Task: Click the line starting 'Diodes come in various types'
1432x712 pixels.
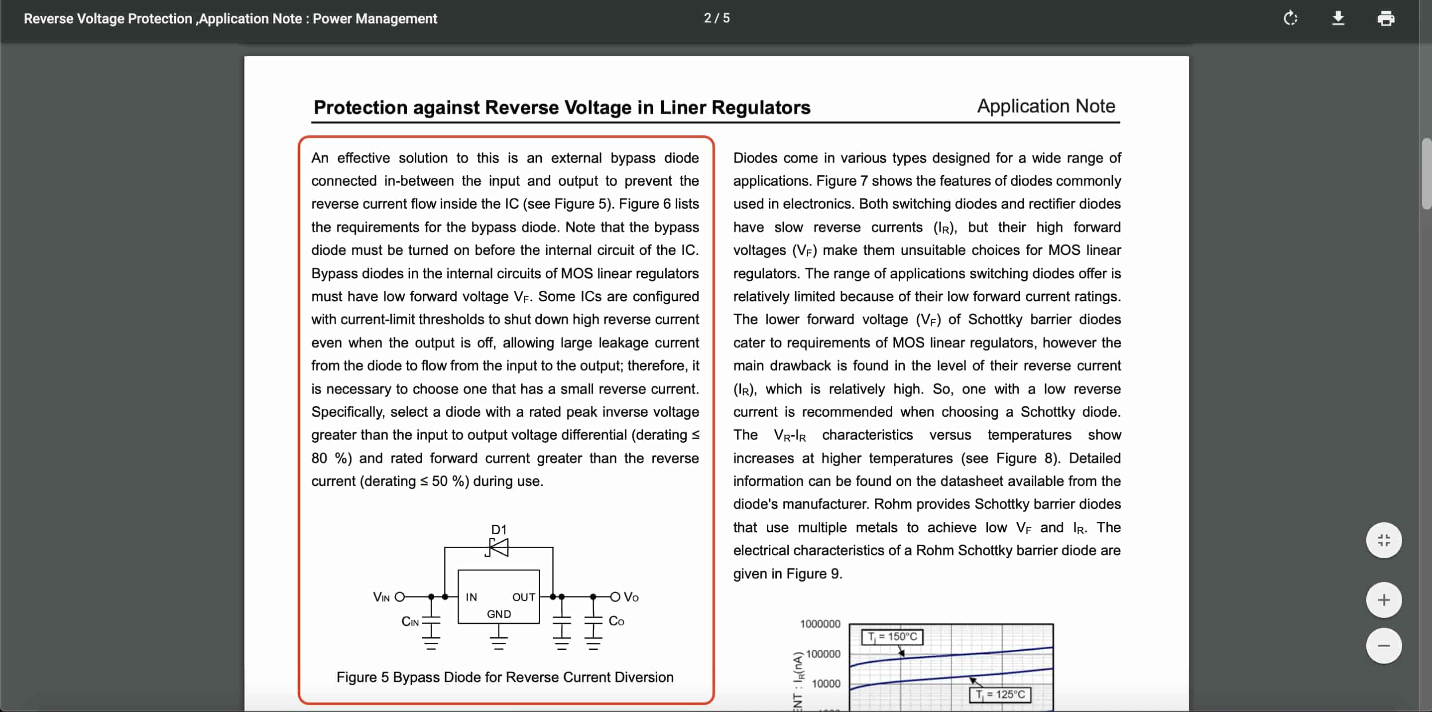Action: pyautogui.click(x=927, y=158)
